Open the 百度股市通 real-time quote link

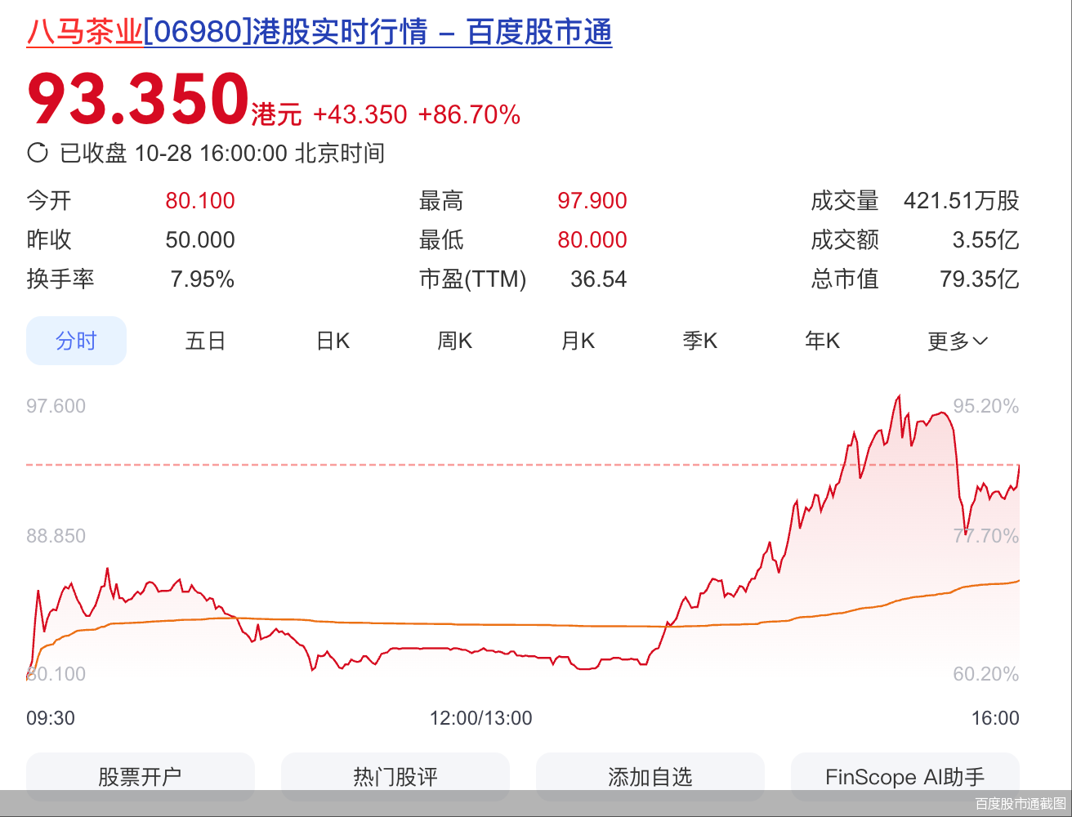click(539, 33)
